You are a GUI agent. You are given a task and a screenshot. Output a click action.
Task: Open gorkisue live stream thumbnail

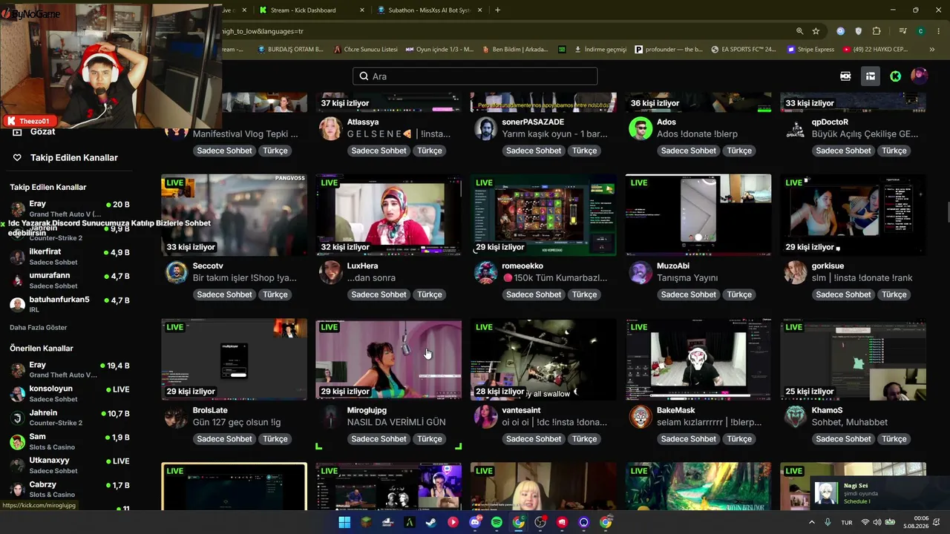coord(853,215)
